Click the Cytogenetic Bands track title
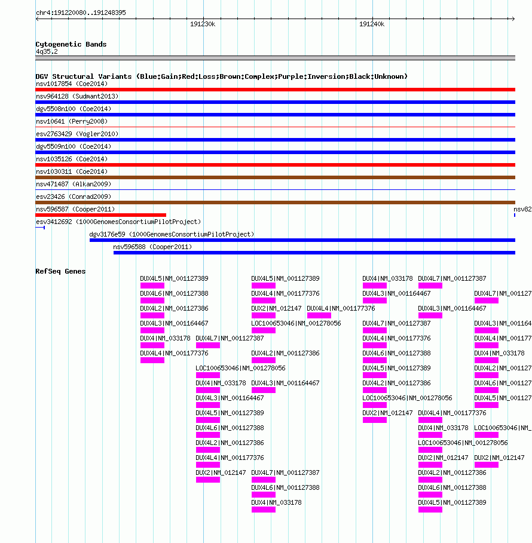The image size is (532, 543). tap(71, 44)
